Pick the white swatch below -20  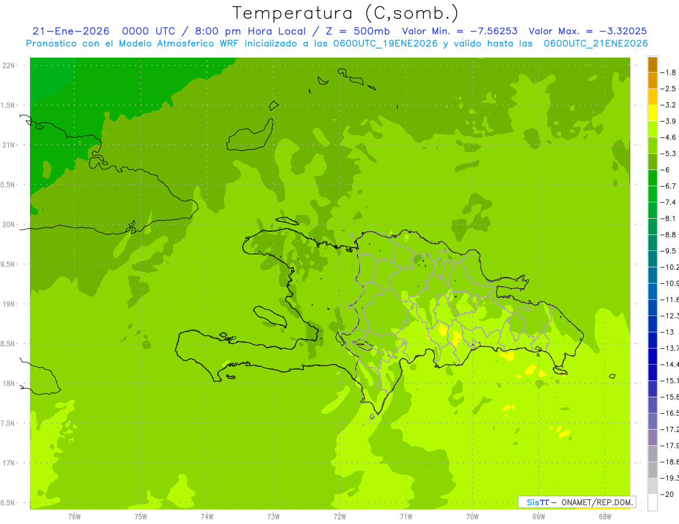653,502
